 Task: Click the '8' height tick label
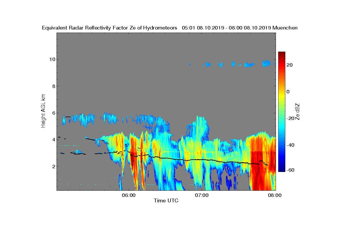click(x=53, y=86)
